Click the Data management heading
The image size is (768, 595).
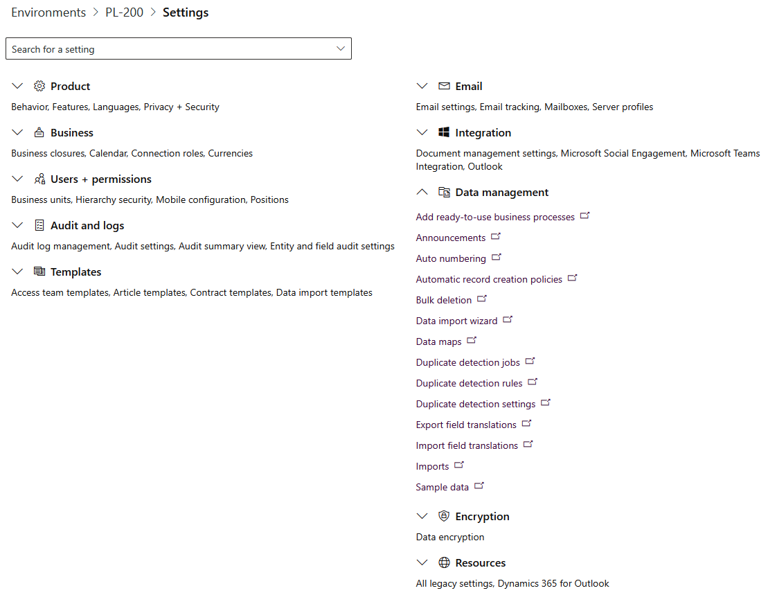pos(501,193)
